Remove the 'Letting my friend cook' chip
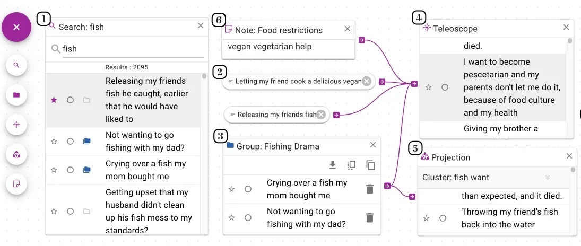Screen dimensions: 581x246 pyautogui.click(x=367, y=82)
